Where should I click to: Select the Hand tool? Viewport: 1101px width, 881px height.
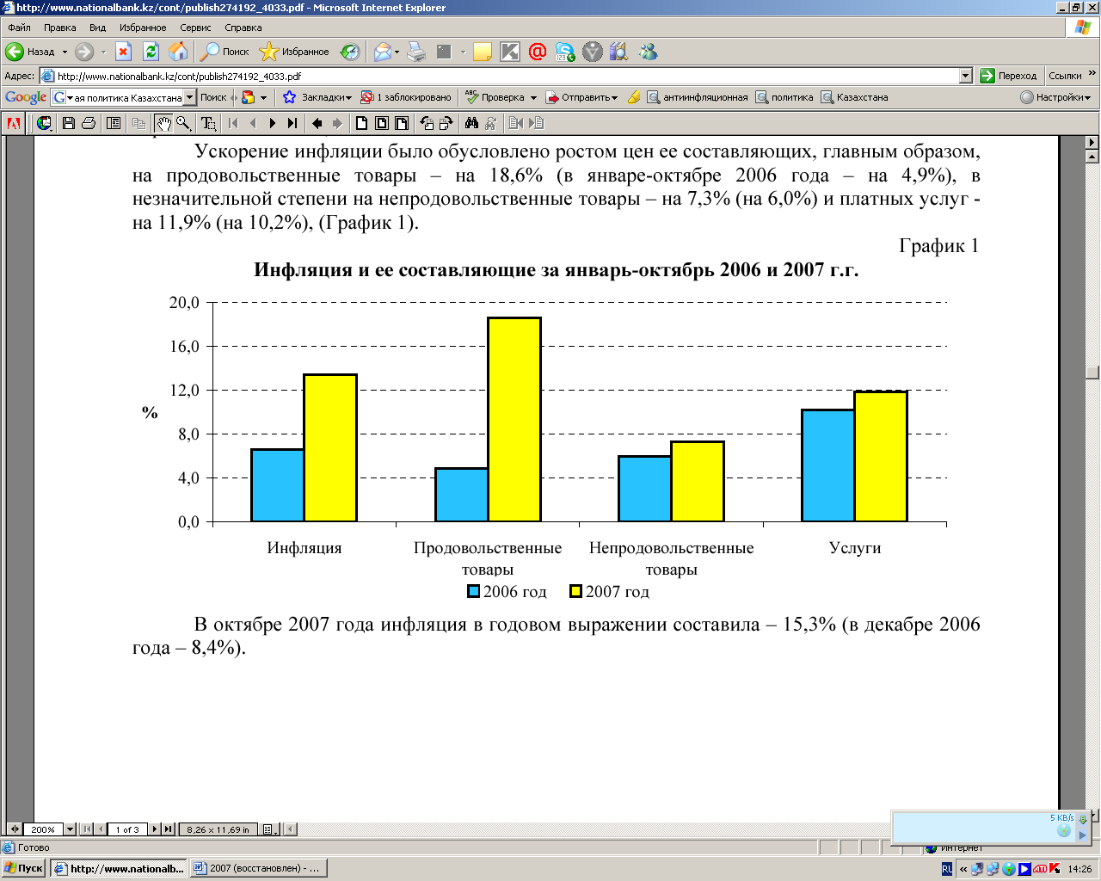tap(164, 123)
